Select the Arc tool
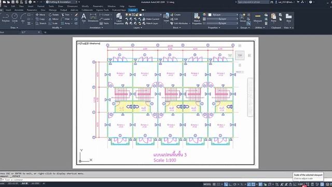 point(23,18)
